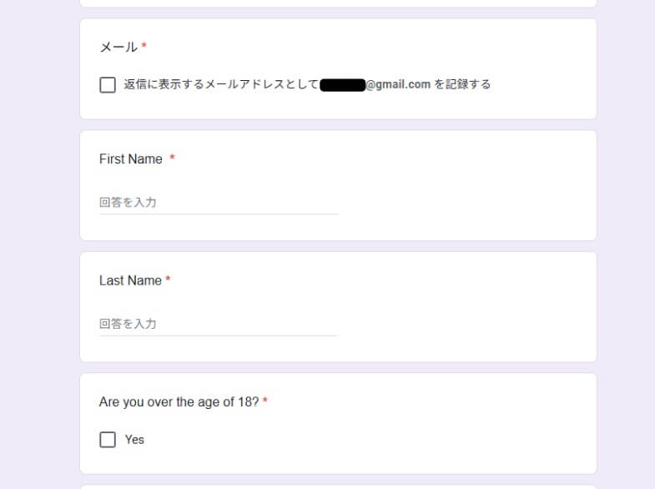
Task: Click the メール question heading
Action: coord(118,48)
